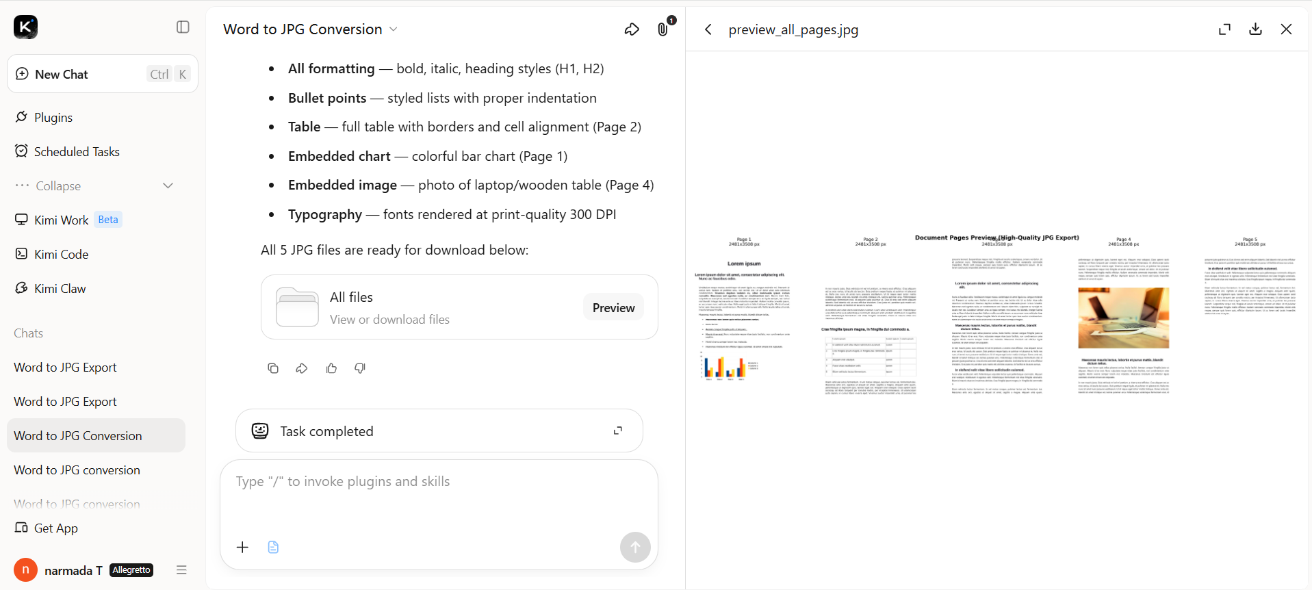Start a New Chat
The height and width of the screenshot is (590, 1312).
pyautogui.click(x=103, y=74)
